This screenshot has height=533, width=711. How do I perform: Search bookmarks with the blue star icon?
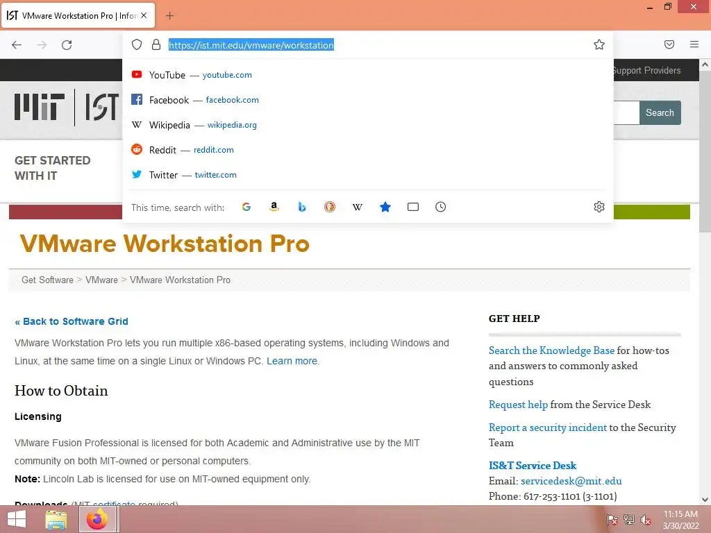pyautogui.click(x=385, y=207)
